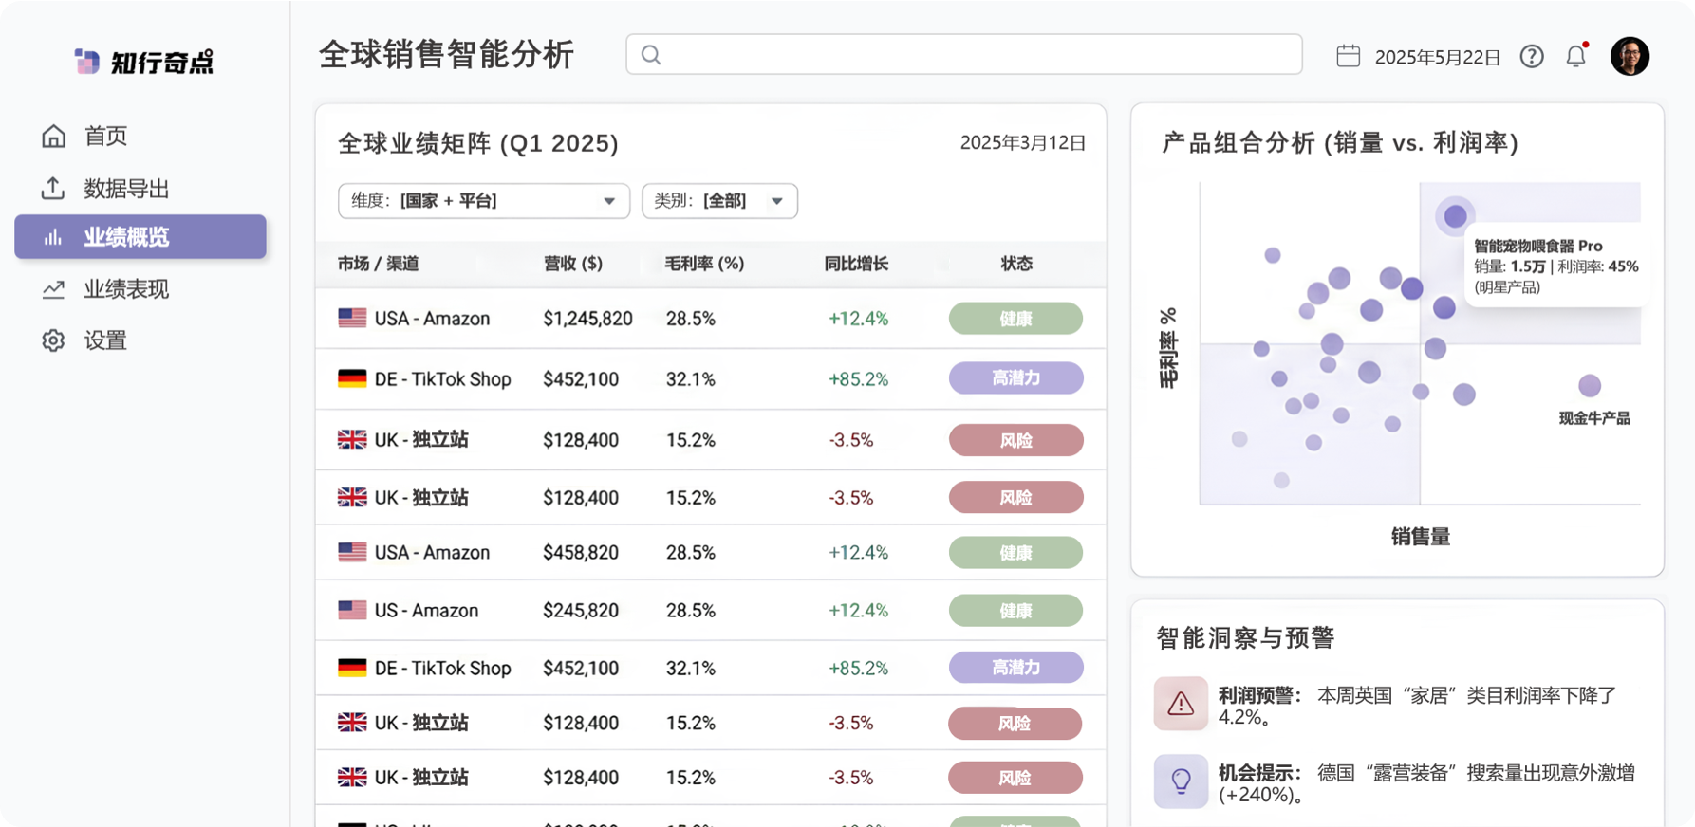Click the 产品组合分析 panel title
Viewport: 1695px width, 827px height.
pos(1340,143)
